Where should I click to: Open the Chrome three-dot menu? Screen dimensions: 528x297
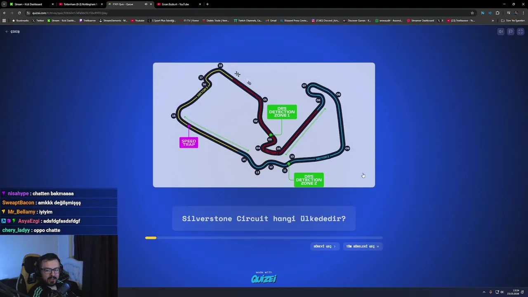(x=523, y=13)
